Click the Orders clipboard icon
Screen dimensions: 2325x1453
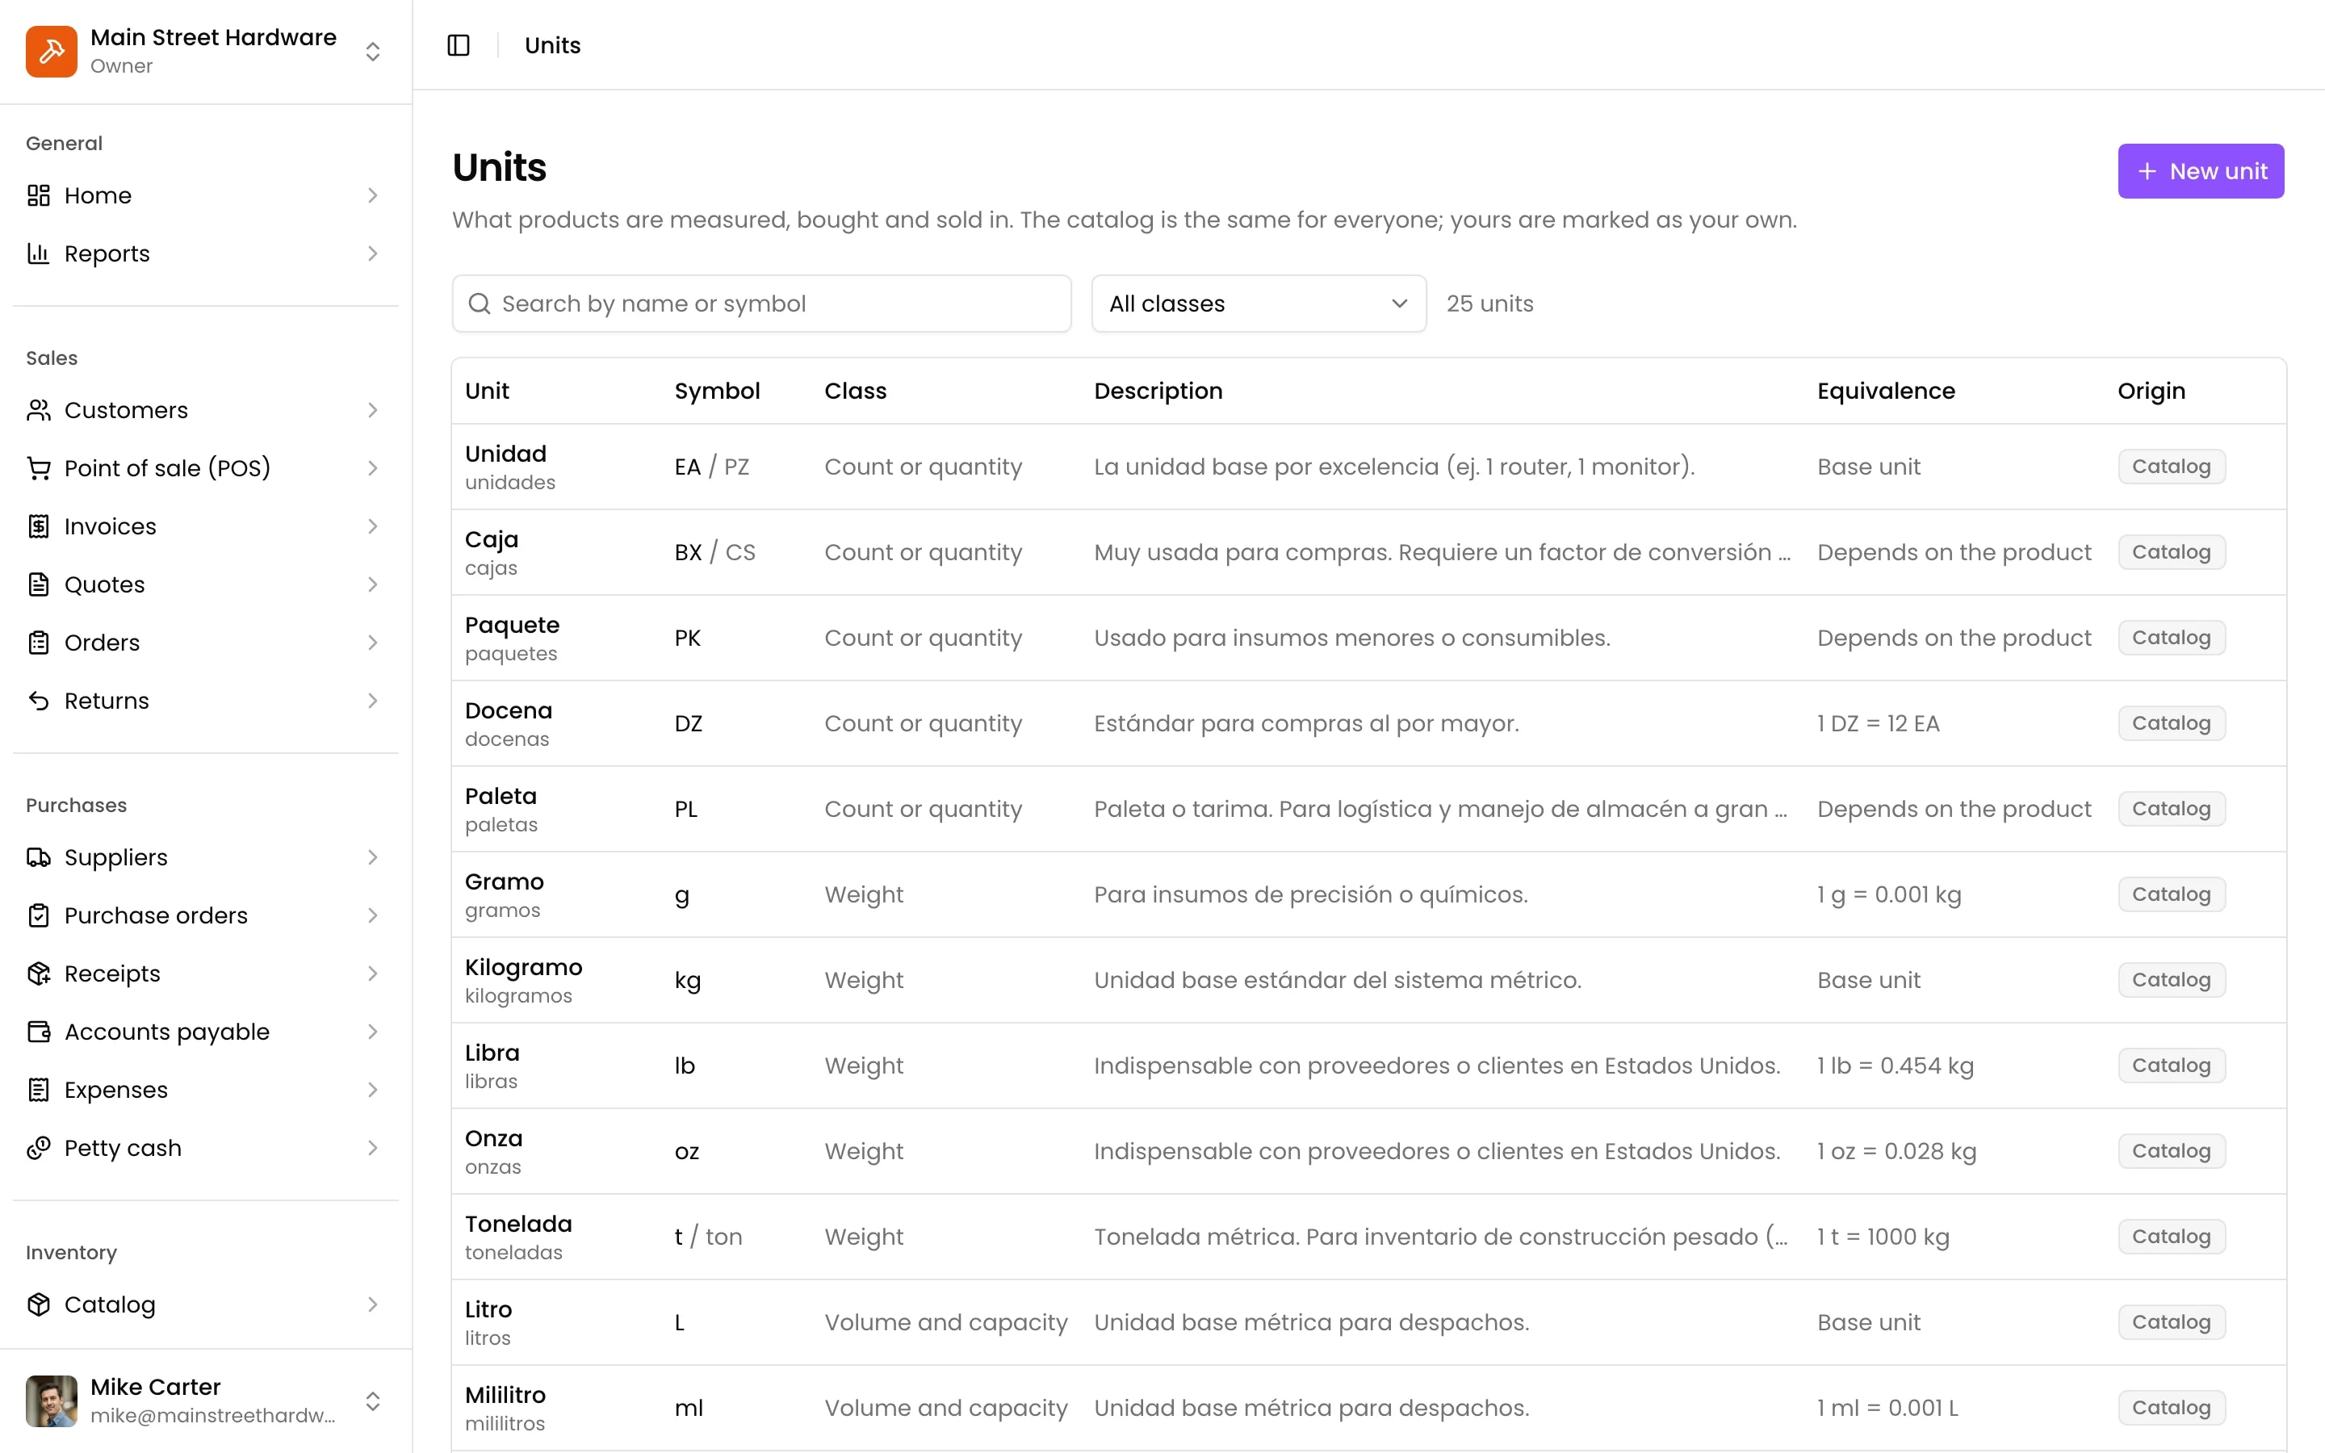pos(39,643)
